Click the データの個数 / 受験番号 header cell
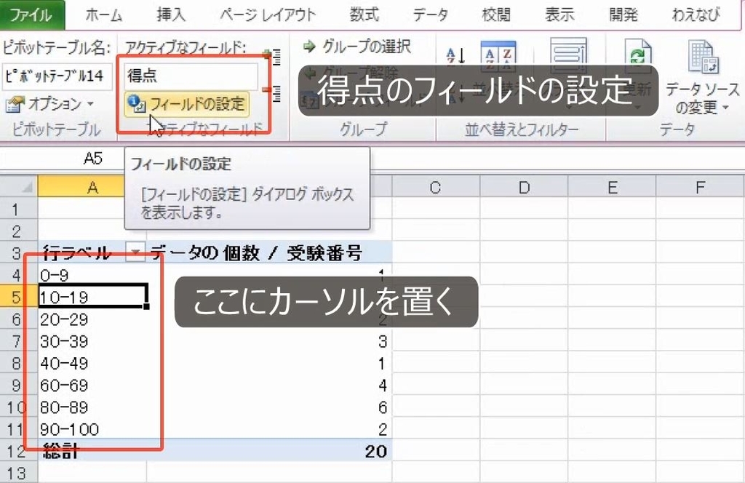745x483 pixels. (269, 252)
